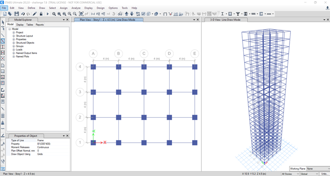This screenshot has height=176, width=330.
Task: Click the Units button
Action: click(x=324, y=174)
